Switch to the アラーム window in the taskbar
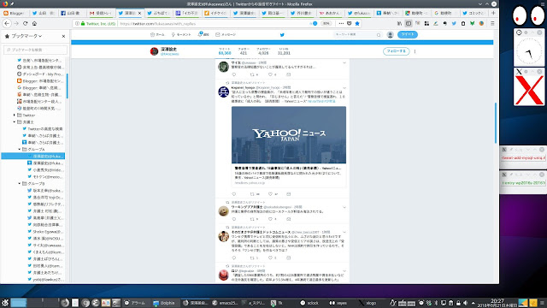 click(x=135, y=303)
